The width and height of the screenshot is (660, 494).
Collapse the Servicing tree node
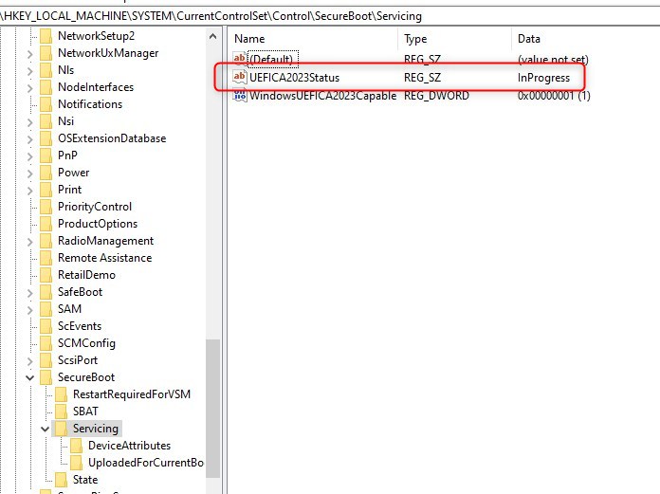[46, 429]
